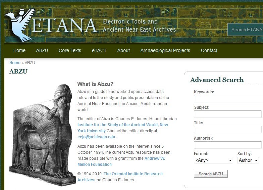Open the ABZU navigation menu item

click(x=42, y=50)
